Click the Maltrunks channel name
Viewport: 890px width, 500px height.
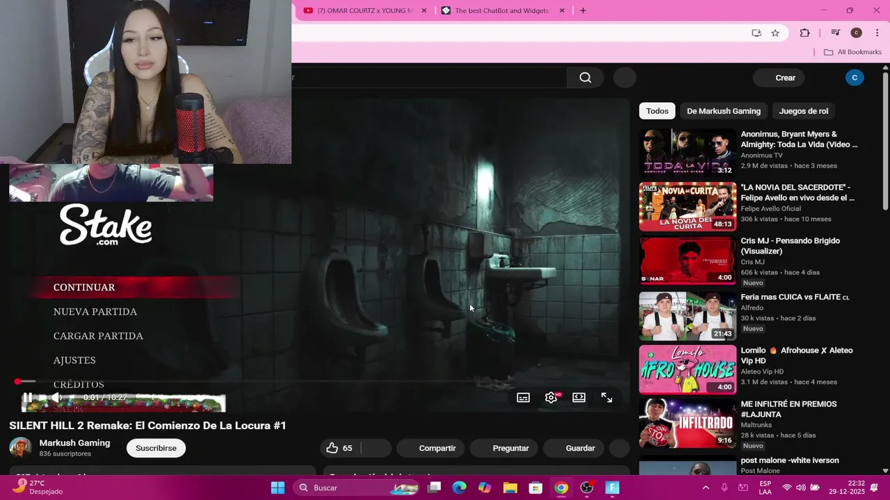point(756,425)
